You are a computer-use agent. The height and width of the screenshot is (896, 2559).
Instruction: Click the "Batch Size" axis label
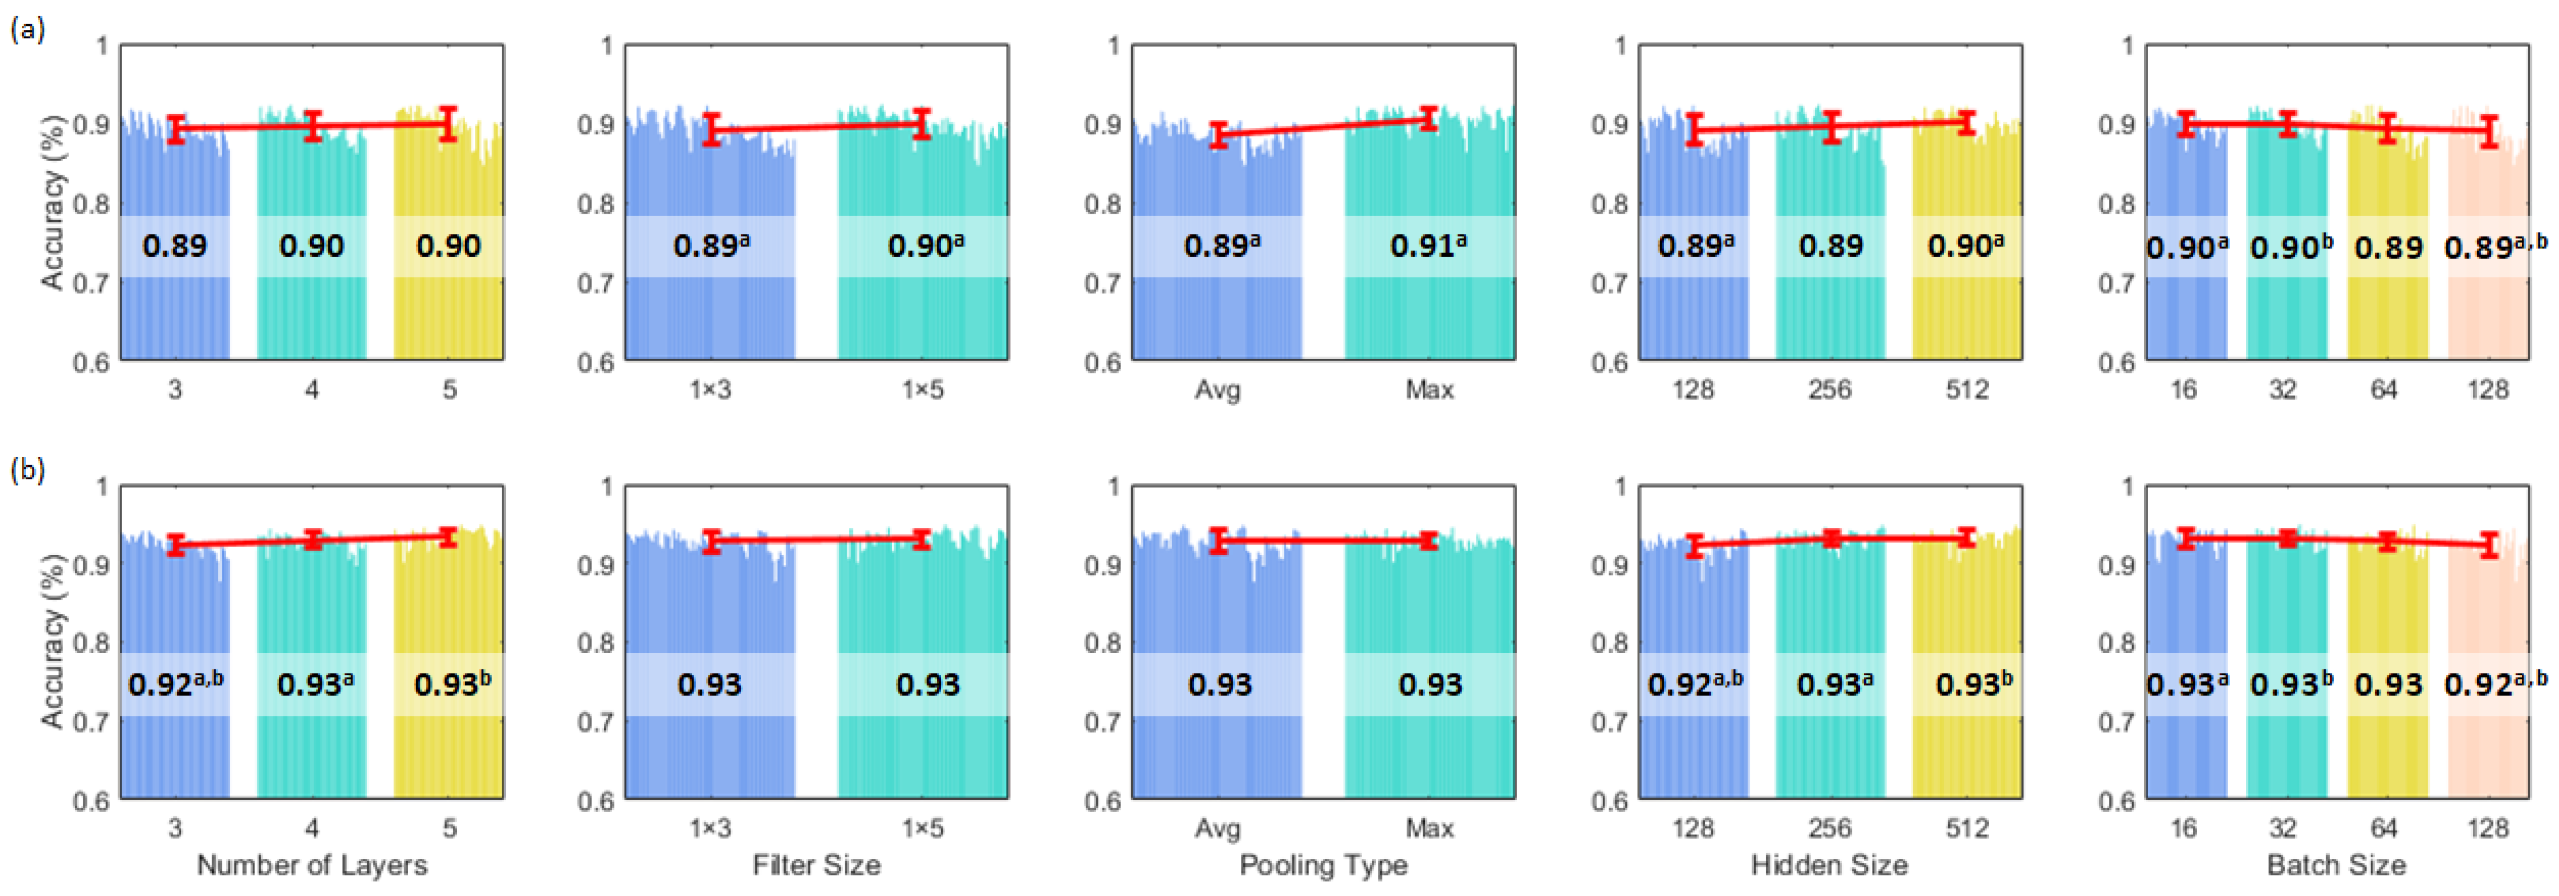point(2335,865)
